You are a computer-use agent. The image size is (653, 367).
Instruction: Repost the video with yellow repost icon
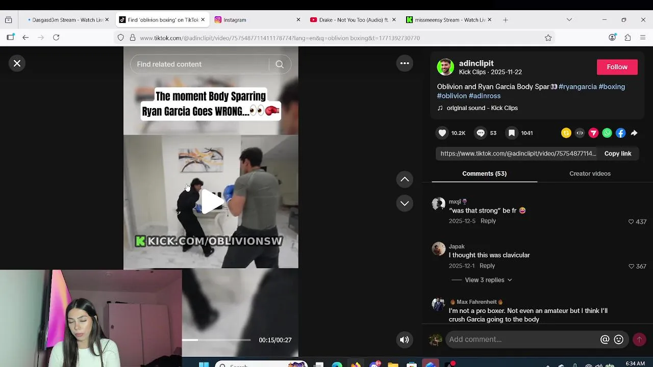pyautogui.click(x=566, y=133)
